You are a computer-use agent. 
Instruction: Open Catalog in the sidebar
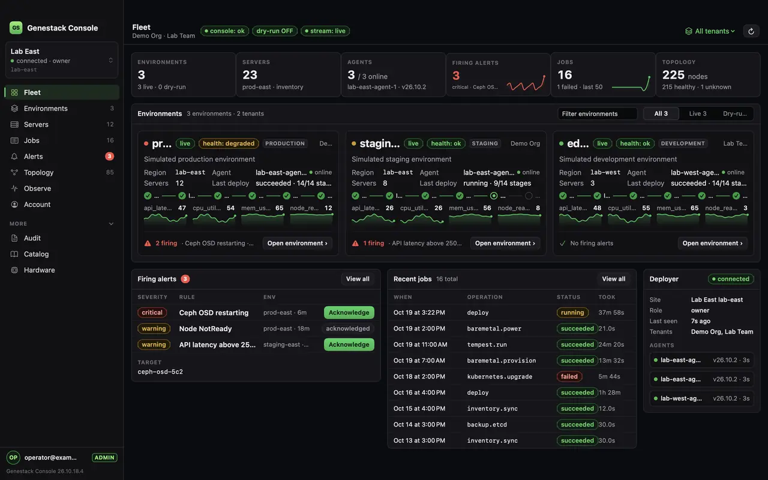point(62,254)
